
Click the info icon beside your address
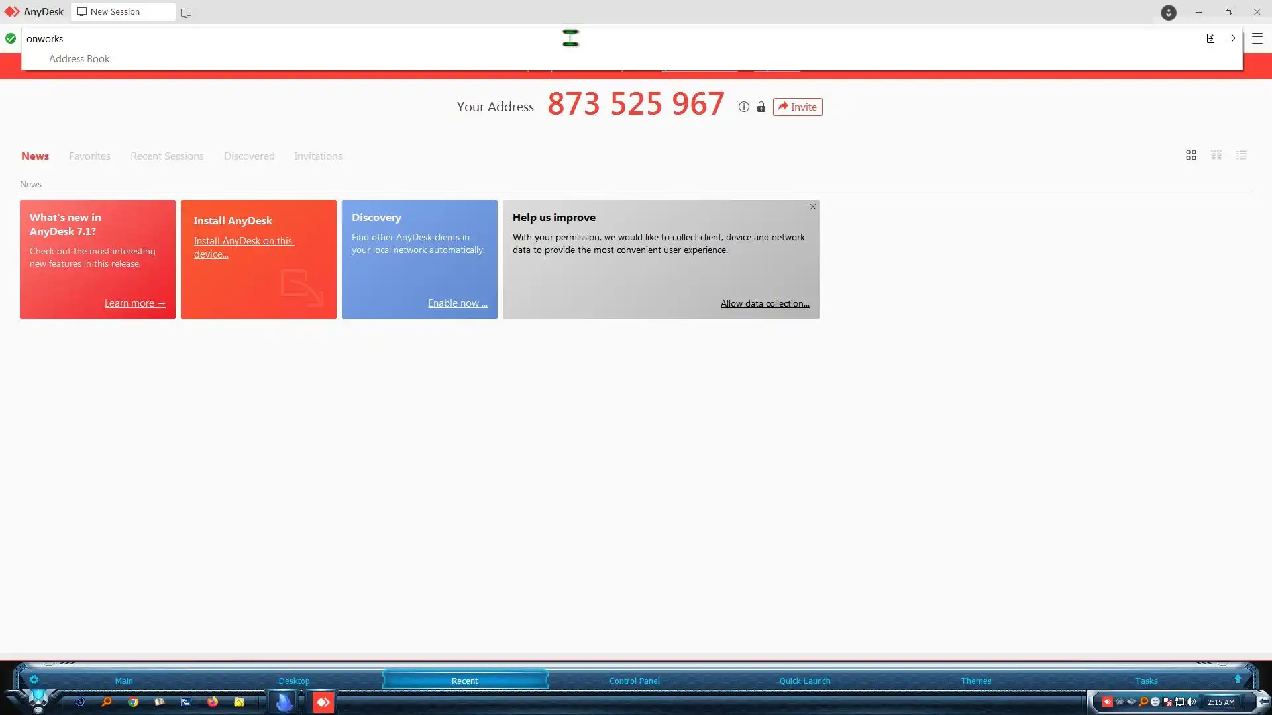point(744,107)
